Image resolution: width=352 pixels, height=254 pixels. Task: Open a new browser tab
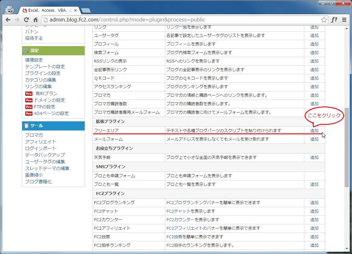click(x=86, y=10)
